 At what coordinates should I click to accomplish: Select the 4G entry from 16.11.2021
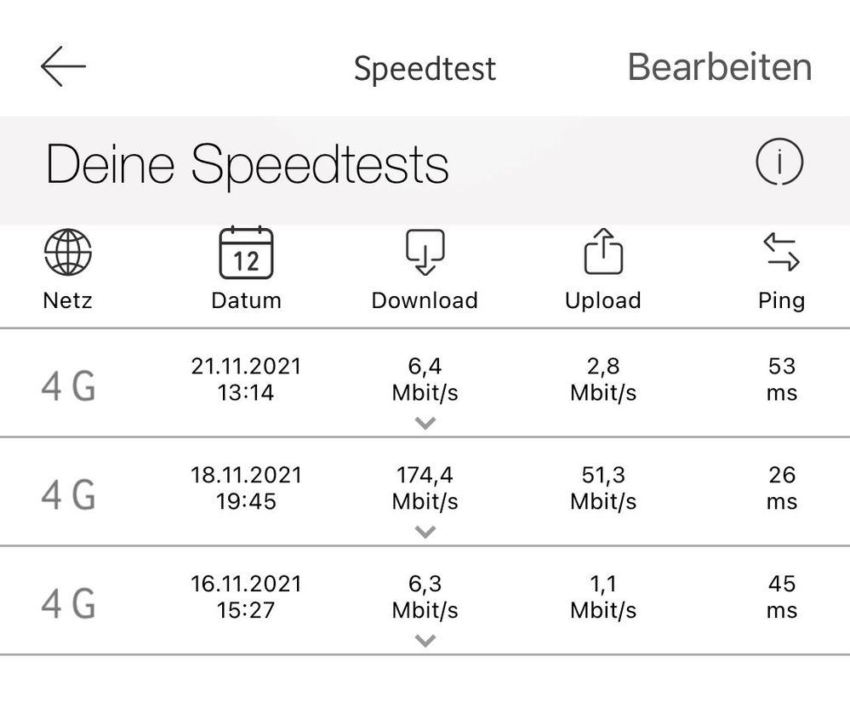68,604
